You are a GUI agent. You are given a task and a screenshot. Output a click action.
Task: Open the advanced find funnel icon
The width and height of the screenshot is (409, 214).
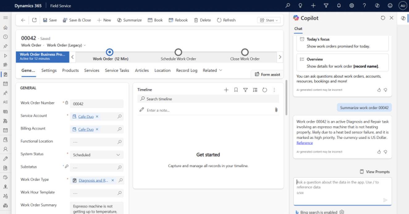[326, 6]
